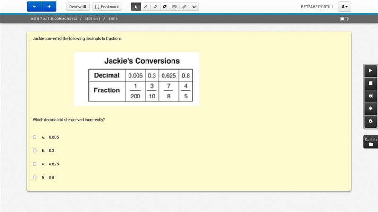Select the tool between sticky note and X

pos(184,7)
